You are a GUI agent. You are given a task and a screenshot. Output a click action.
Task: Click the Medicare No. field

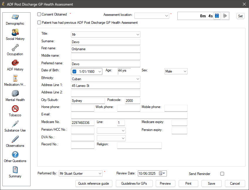pyautogui.click(x=83, y=123)
